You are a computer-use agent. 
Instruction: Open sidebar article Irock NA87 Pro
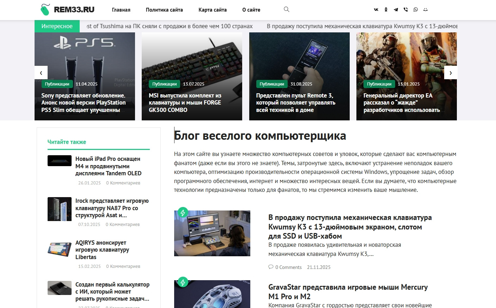click(x=112, y=208)
